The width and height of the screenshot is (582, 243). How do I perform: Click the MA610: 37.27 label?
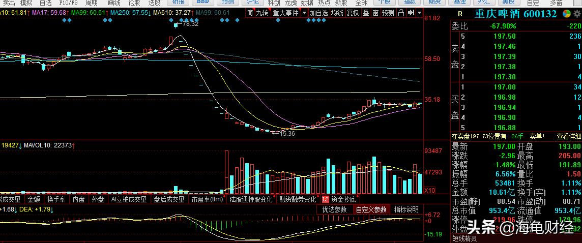[174, 13]
